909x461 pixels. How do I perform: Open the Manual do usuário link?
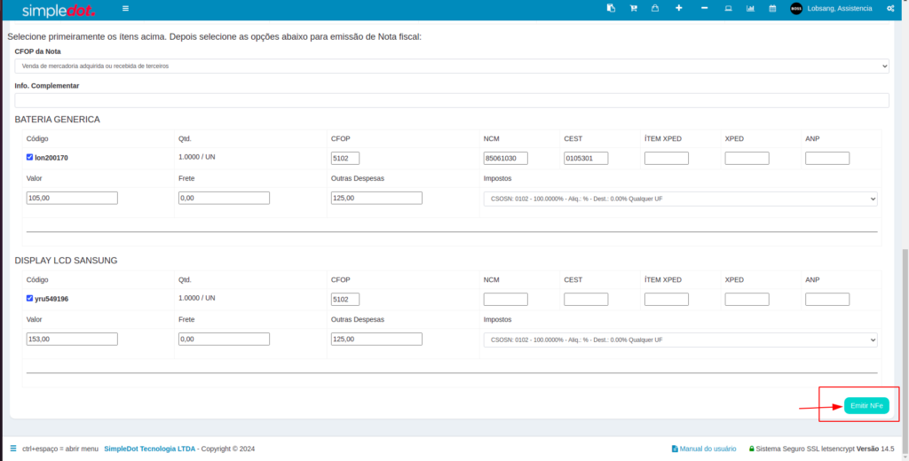pyautogui.click(x=708, y=449)
